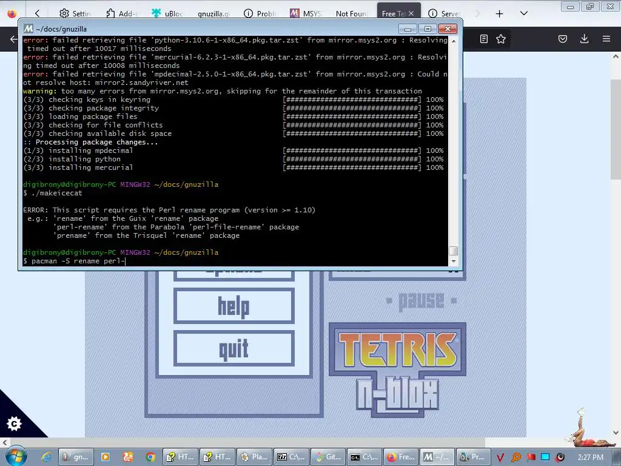Switch to the Add-ons tab

pyautogui.click(x=122, y=13)
